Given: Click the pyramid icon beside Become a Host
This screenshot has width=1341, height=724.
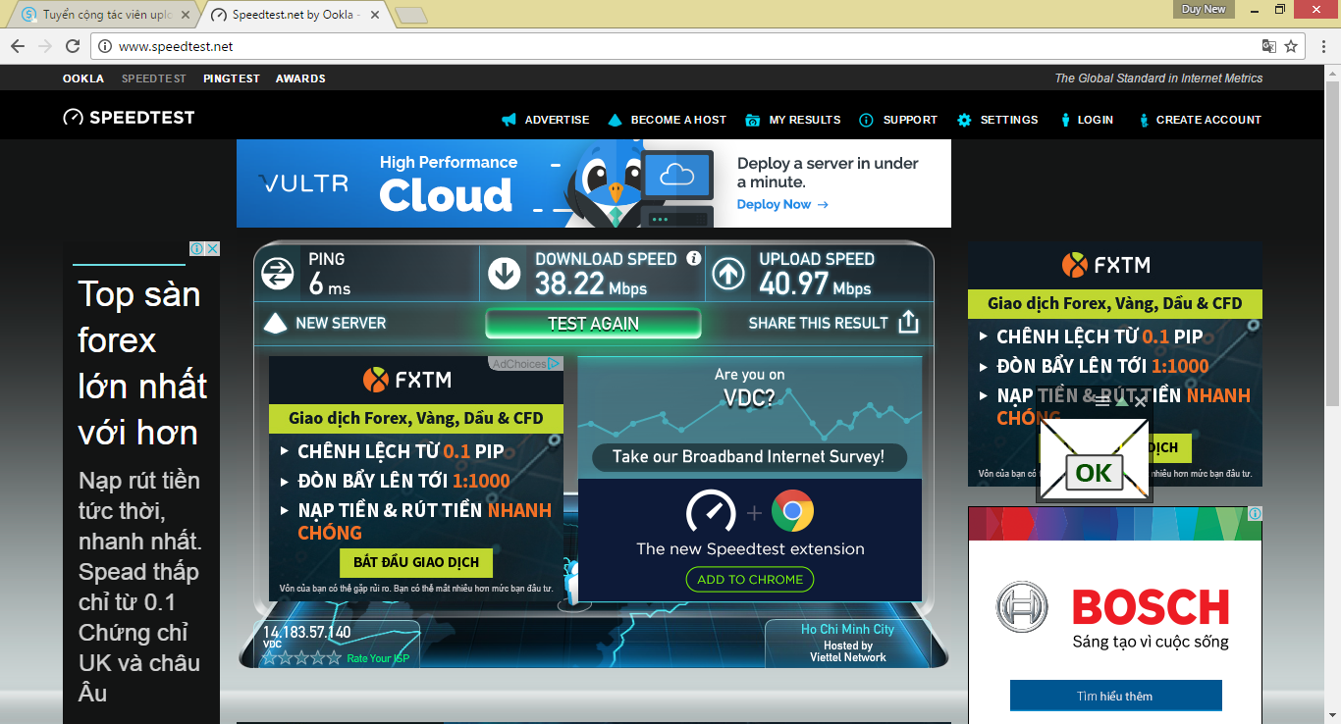Looking at the screenshot, I should coord(615,120).
